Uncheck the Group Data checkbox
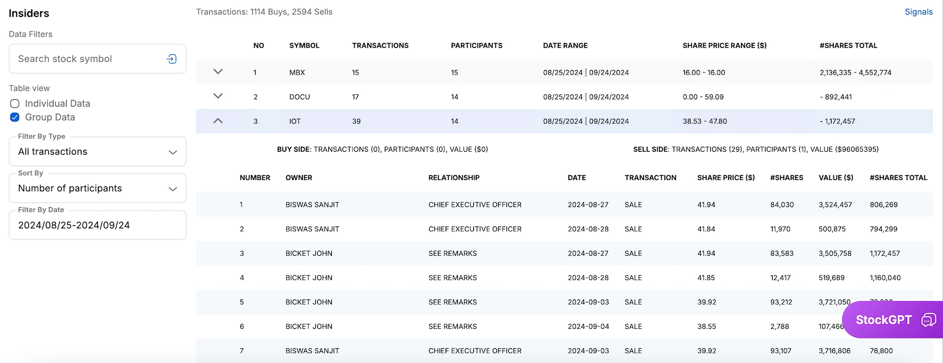 (15, 117)
